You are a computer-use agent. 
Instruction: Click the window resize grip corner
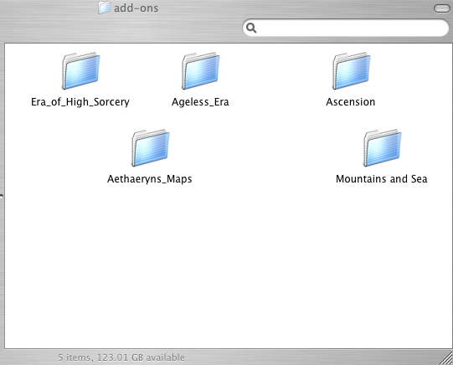[x=446, y=358]
